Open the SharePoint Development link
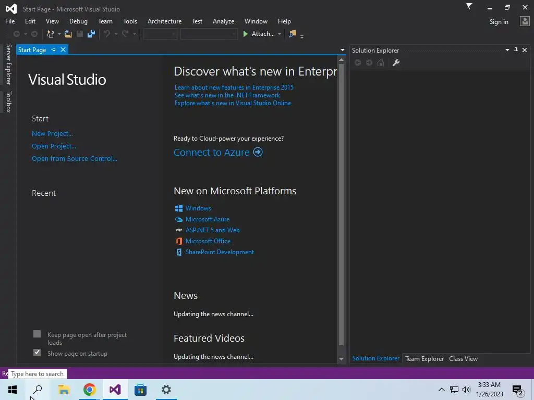 pyautogui.click(x=220, y=252)
